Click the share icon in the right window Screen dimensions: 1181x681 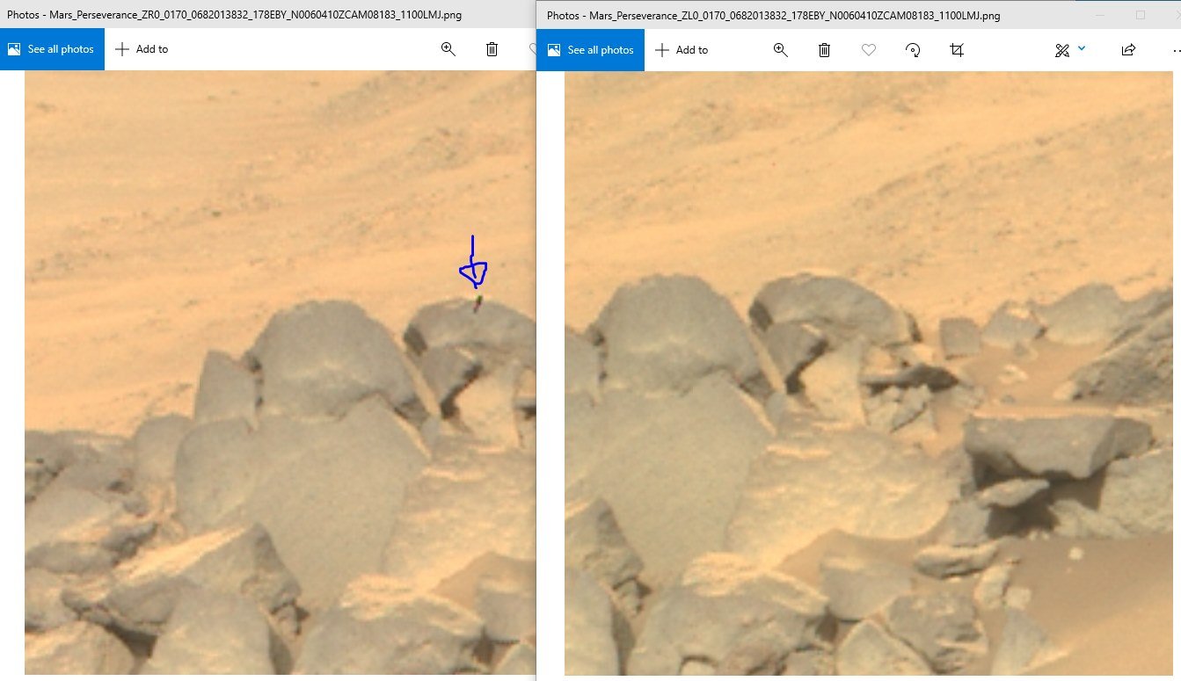1128,50
